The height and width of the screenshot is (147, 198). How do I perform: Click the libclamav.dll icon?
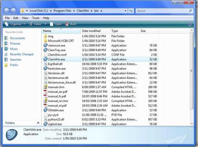pyautogui.click(x=45, y=73)
